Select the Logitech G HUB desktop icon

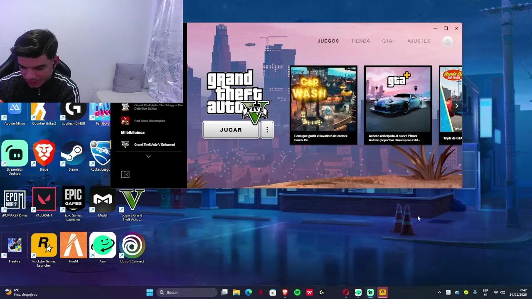point(73,114)
